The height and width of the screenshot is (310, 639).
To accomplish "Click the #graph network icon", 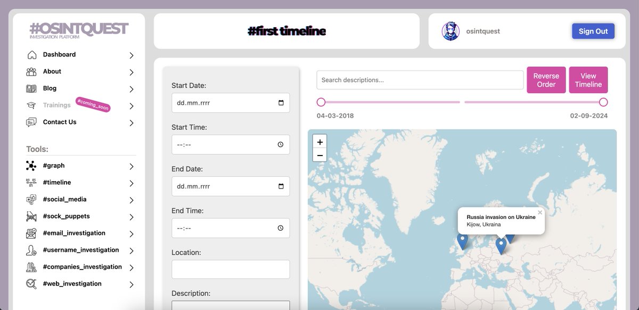I will pos(31,166).
